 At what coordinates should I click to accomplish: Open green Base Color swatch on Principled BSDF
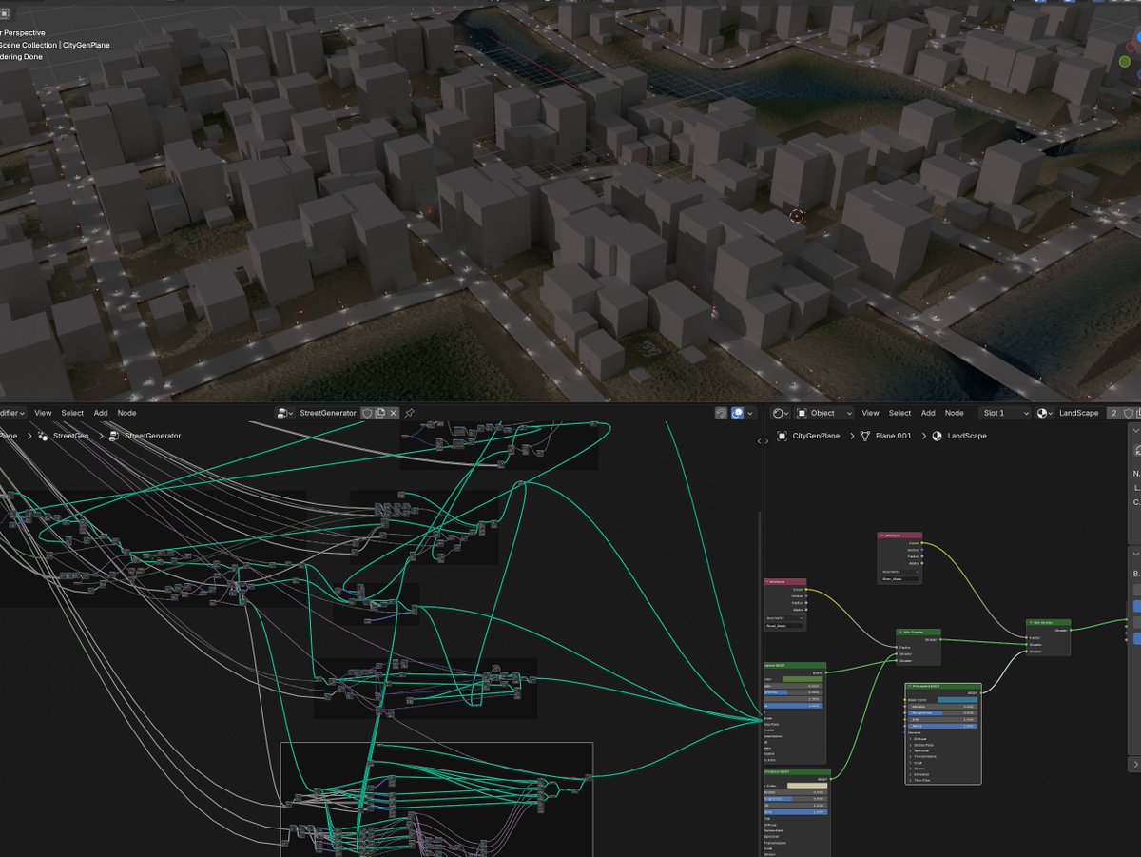[x=803, y=679]
